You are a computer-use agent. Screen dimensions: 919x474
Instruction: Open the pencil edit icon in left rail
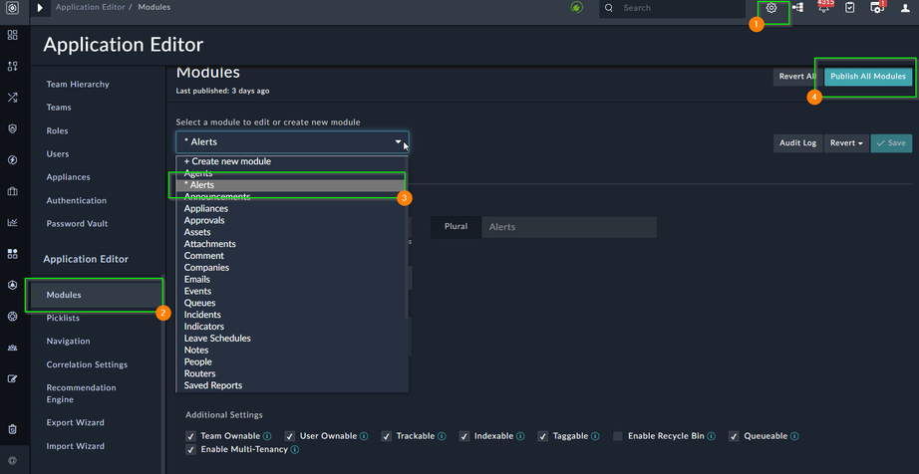12,378
